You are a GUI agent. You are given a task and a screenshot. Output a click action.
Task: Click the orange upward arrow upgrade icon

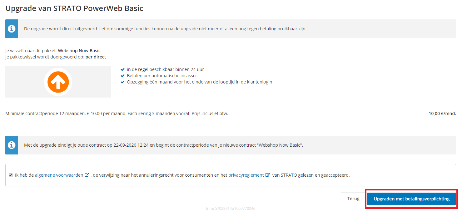58,82
